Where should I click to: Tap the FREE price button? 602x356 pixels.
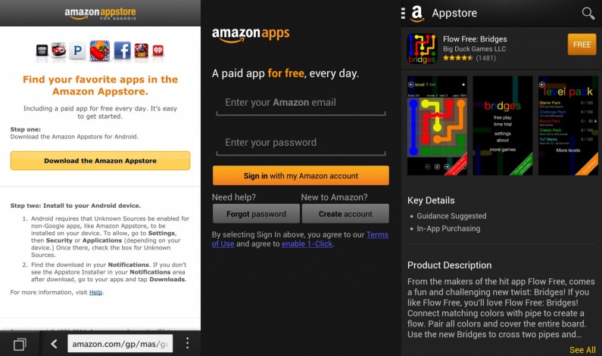[582, 45]
